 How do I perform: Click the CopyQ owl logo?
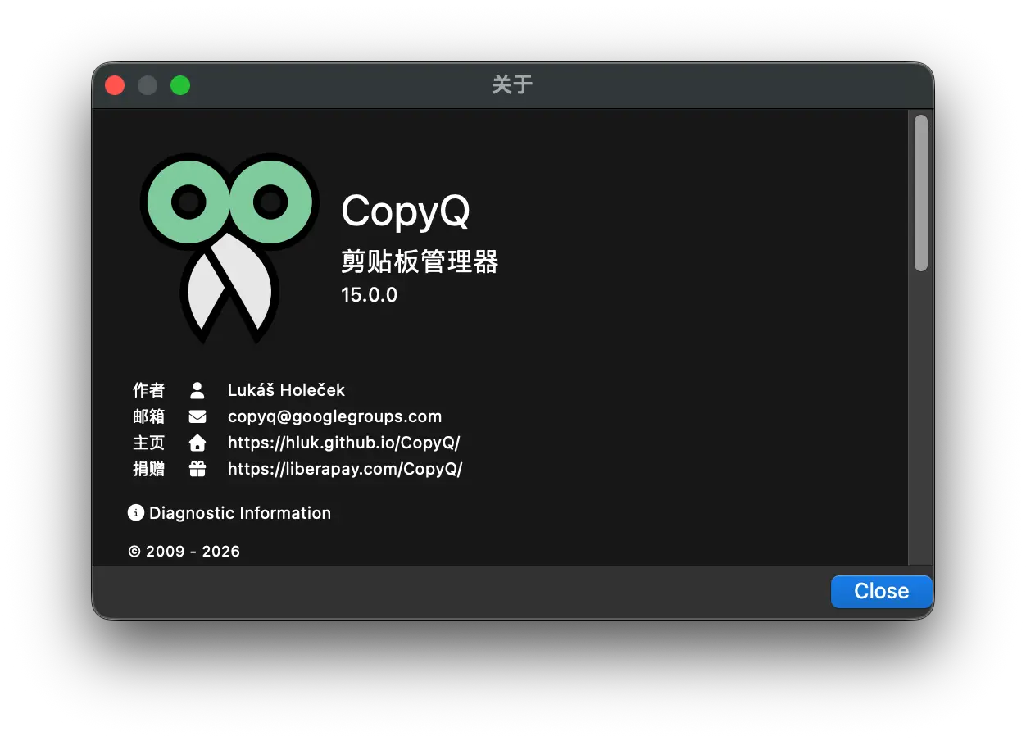pyautogui.click(x=229, y=246)
